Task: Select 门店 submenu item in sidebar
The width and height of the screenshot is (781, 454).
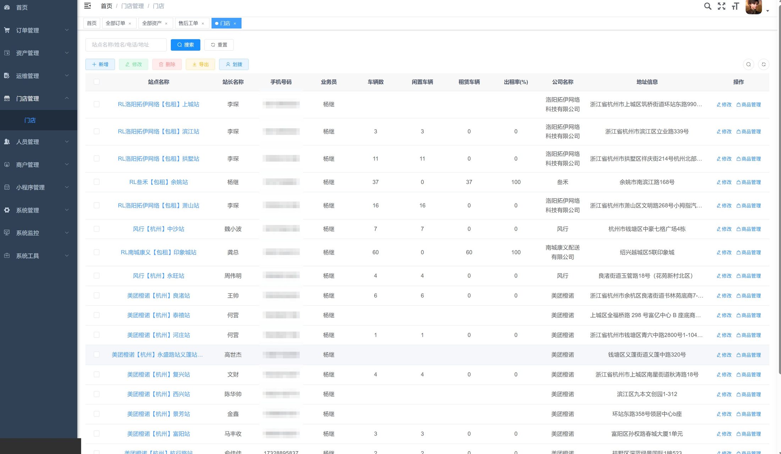Action: coord(38,120)
